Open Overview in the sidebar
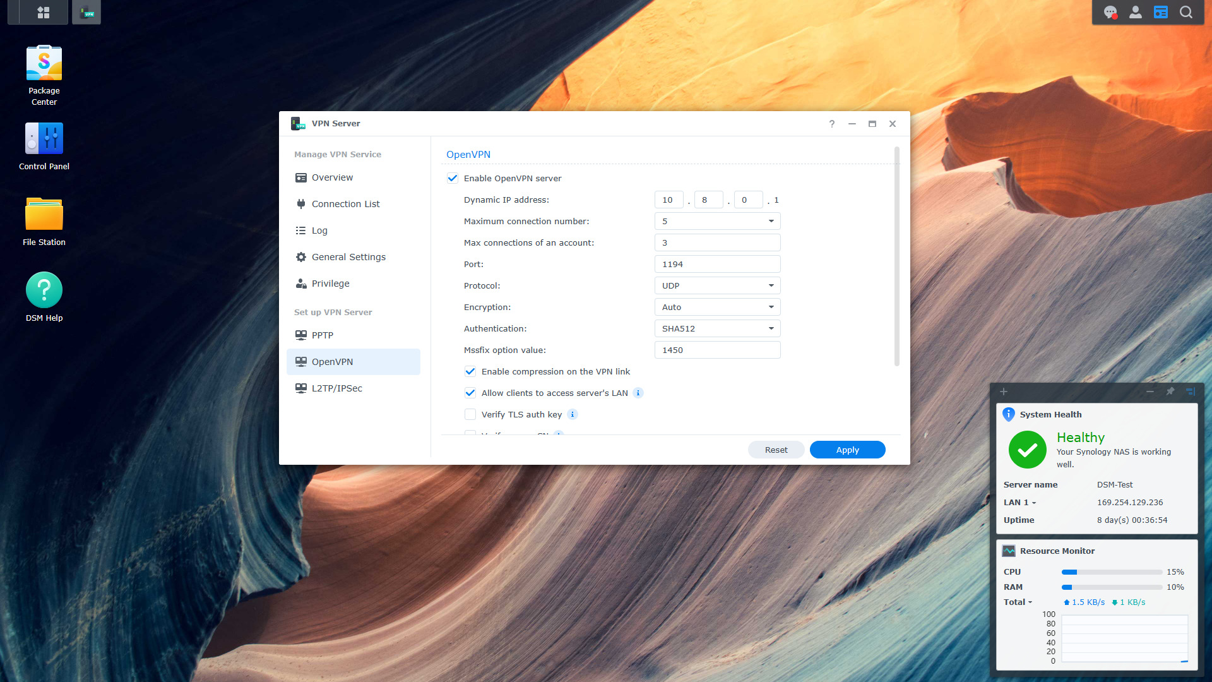Screen dimensions: 1212x682 click(353, 177)
